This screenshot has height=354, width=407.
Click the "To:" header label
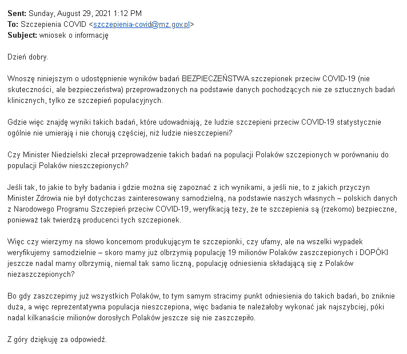pos(13,24)
